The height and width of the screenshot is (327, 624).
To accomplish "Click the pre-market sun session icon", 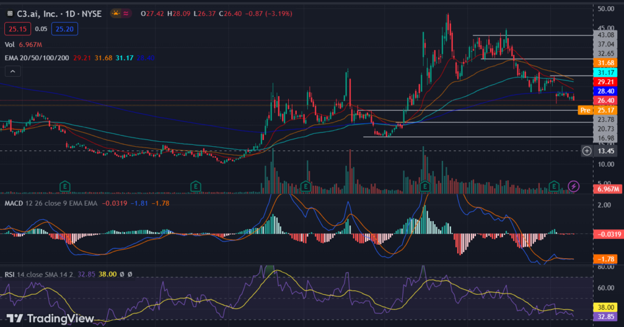I will pyautogui.click(x=116, y=13).
